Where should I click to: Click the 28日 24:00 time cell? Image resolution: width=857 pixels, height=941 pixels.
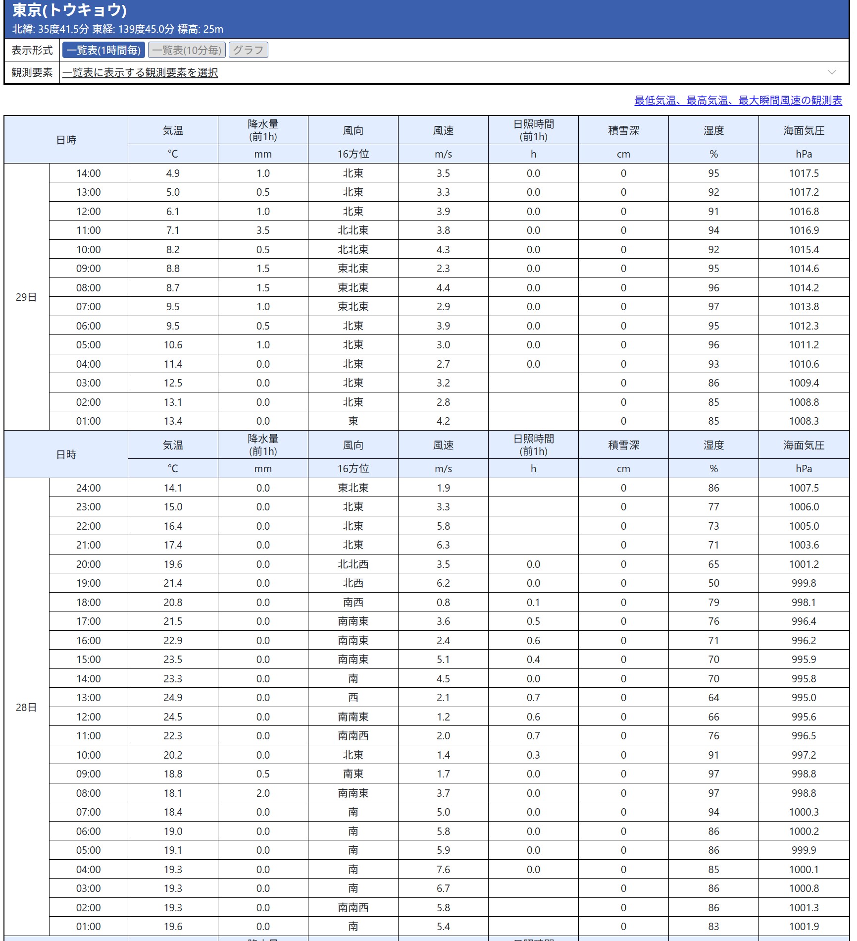click(x=88, y=488)
